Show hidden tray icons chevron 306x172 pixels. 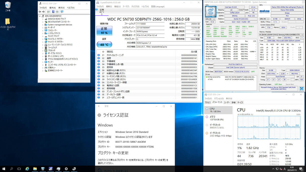tap(273, 169)
